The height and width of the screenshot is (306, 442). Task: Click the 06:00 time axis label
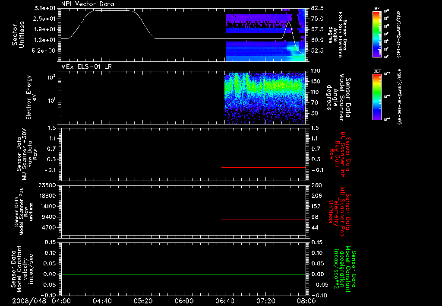(184, 301)
